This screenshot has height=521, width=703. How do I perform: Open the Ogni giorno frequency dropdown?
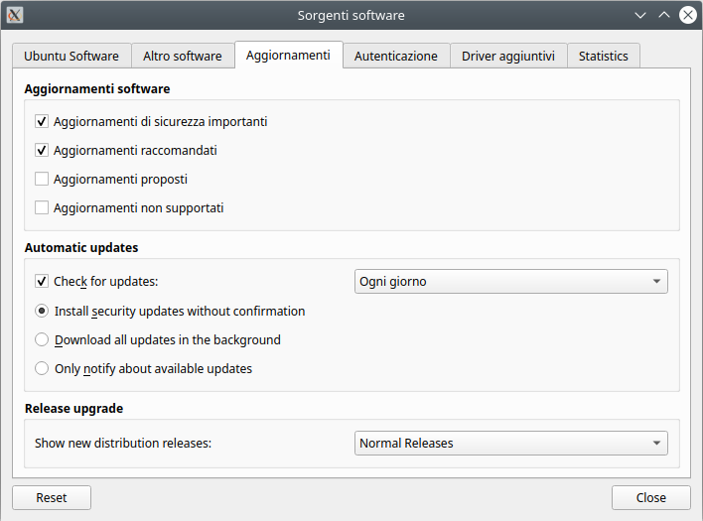tap(510, 282)
